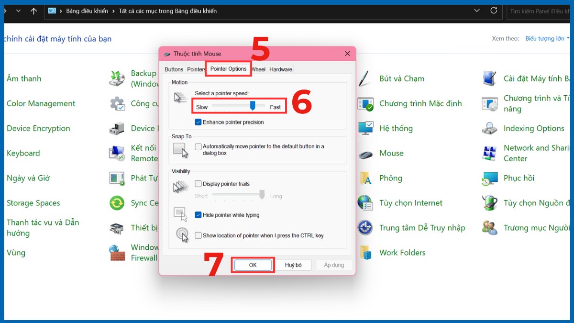Image resolution: width=574 pixels, height=323 pixels.
Task: Open the Keyboard settings icon
Action: coord(23,153)
